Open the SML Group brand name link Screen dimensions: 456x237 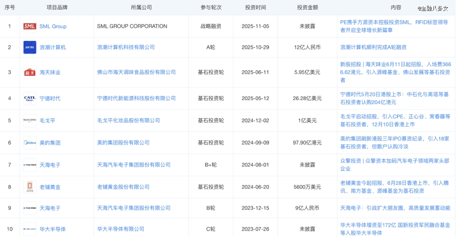53,26
